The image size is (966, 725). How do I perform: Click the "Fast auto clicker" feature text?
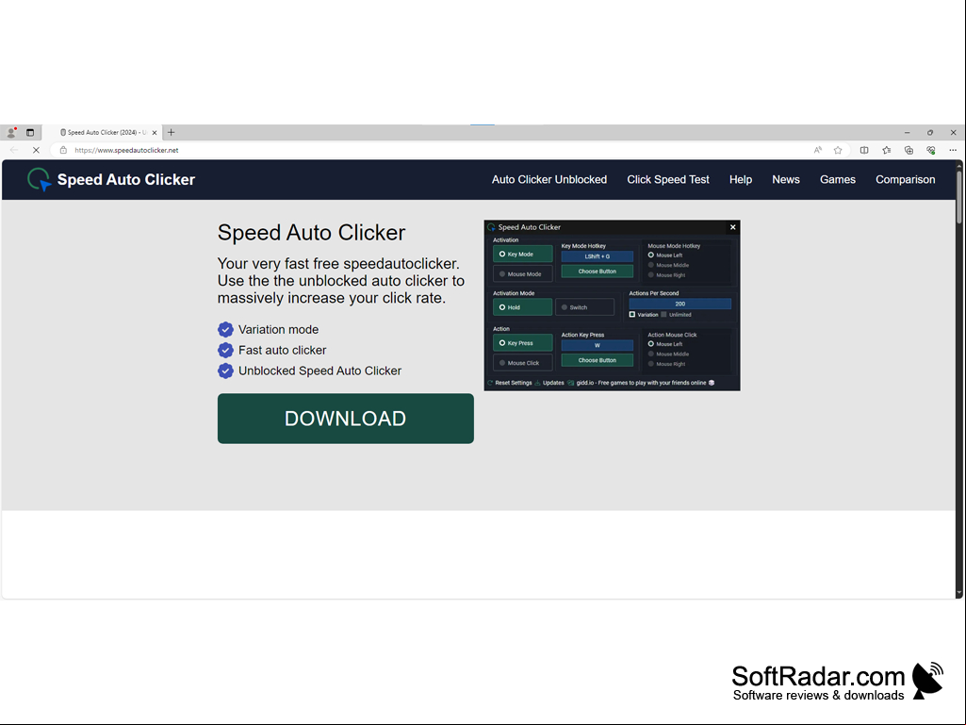[282, 350]
